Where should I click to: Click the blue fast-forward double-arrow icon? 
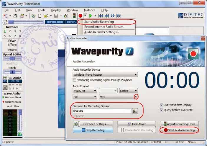(112, 16)
